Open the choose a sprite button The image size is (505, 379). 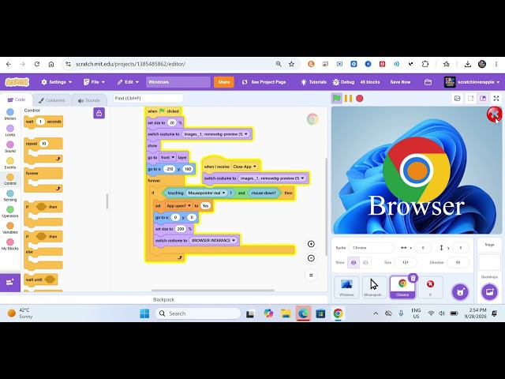460,291
